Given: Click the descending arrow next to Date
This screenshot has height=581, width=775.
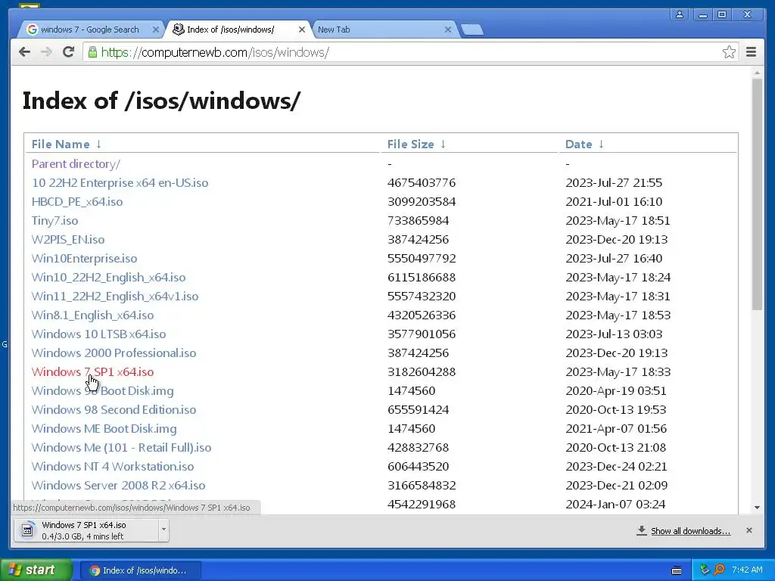Looking at the screenshot, I should pyautogui.click(x=601, y=144).
